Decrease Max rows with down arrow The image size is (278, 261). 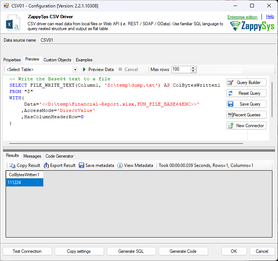[193, 71]
